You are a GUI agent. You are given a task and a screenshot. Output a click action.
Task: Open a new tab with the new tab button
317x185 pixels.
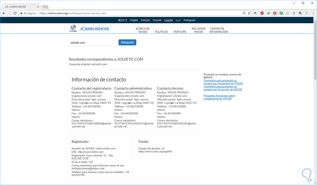pyautogui.click(x=45, y=7)
